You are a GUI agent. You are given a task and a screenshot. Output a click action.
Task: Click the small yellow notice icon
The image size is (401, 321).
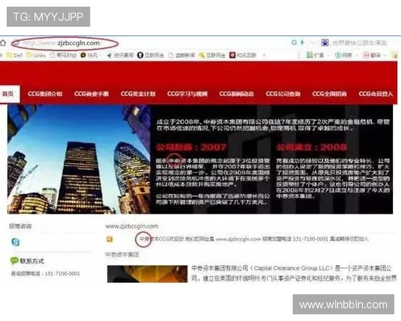pos(110,239)
